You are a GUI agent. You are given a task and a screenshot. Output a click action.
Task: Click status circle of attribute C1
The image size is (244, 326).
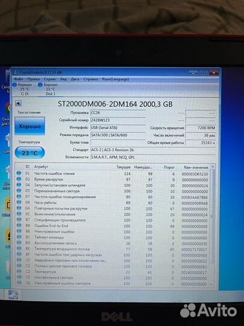(x=19, y=266)
